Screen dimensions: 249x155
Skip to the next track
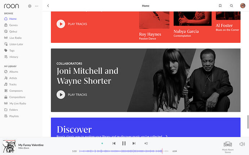[134, 143]
